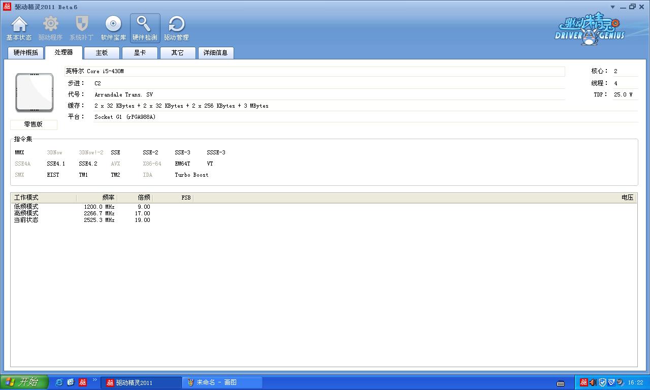Click the thread count value 4

615,83
